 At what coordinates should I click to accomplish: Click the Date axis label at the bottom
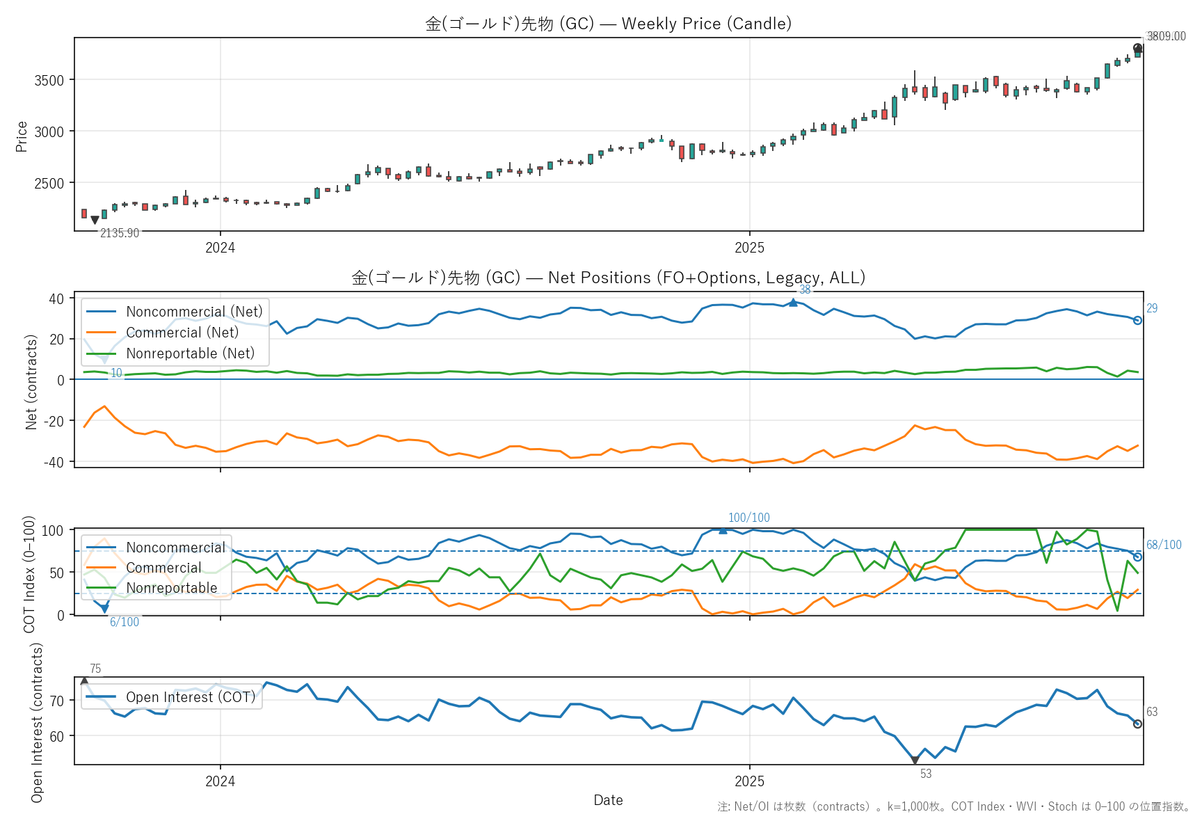(608, 800)
